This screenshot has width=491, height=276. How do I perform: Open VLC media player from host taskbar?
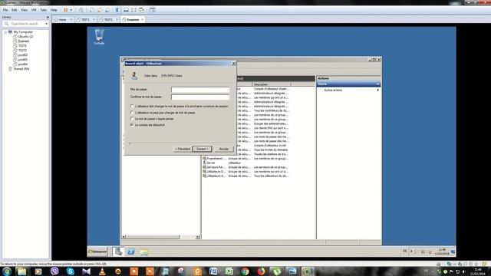[102, 271]
